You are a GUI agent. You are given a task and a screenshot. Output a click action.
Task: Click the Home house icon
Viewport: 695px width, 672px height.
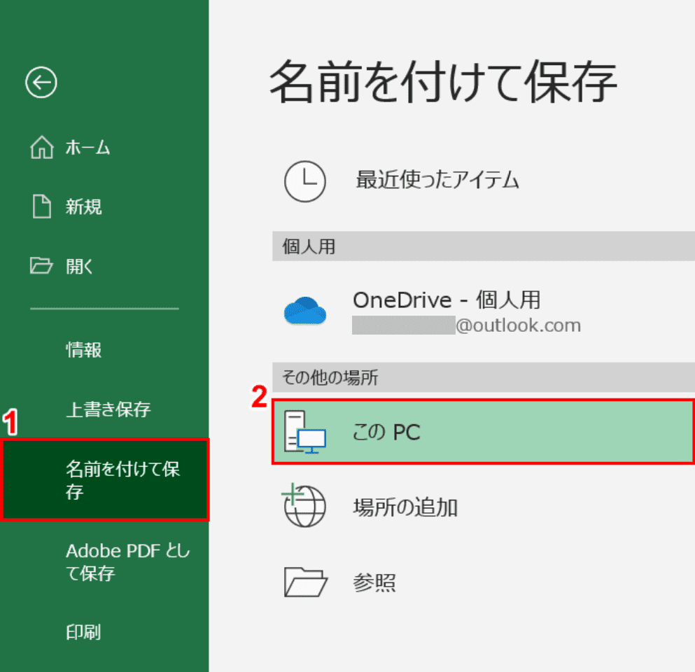[x=42, y=147]
